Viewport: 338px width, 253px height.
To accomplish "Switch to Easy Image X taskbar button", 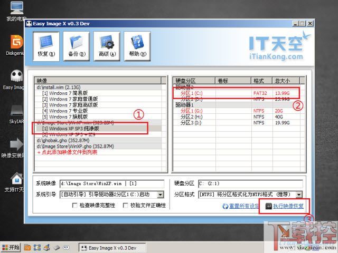I will [112, 248].
